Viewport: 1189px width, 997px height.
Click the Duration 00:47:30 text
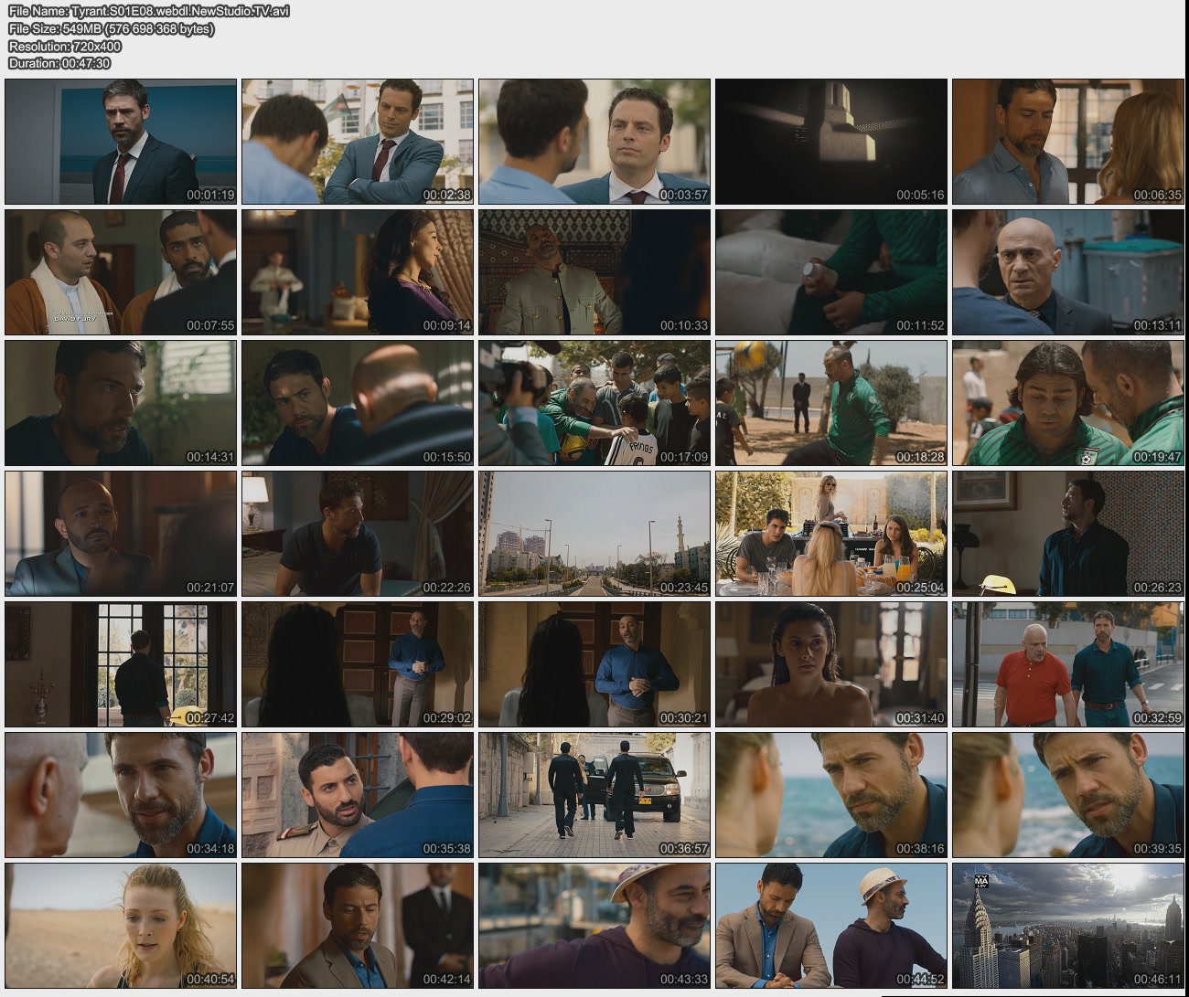[x=59, y=63]
